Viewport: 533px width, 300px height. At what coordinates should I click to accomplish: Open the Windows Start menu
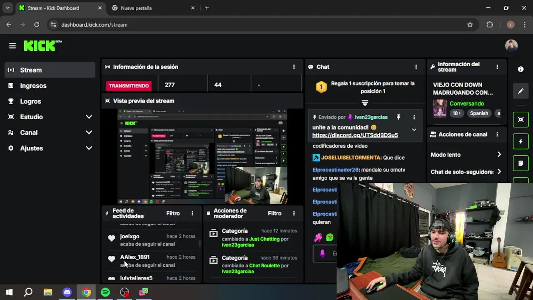pos(9,292)
